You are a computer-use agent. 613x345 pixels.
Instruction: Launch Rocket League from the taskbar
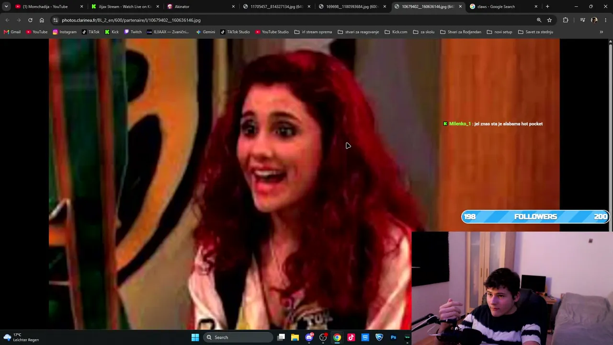tap(379, 337)
